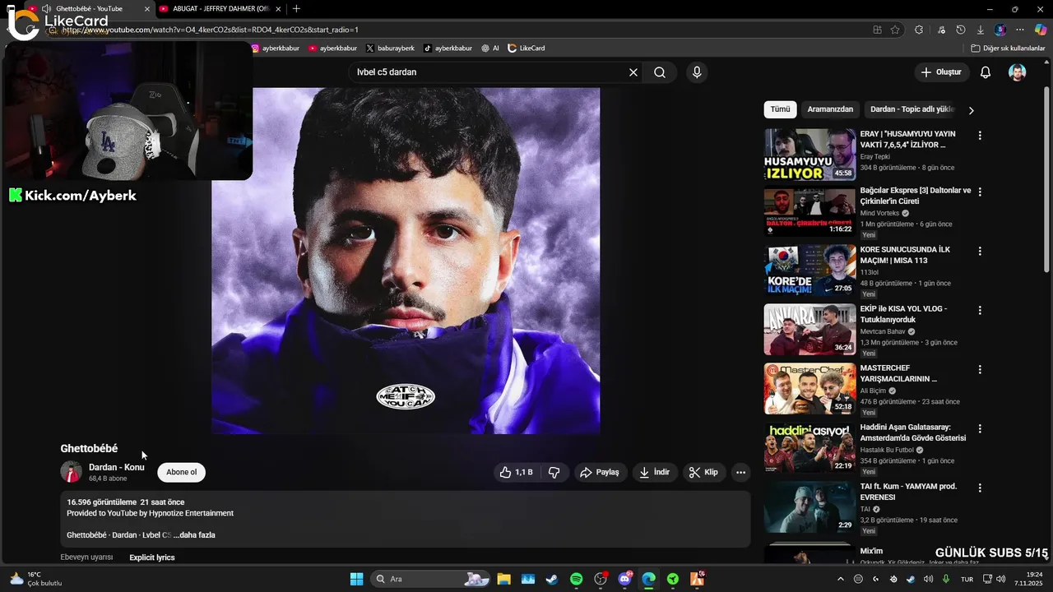Open the AI bookmark
Screen dimensions: 1053x592
pyautogui.click(x=490, y=49)
